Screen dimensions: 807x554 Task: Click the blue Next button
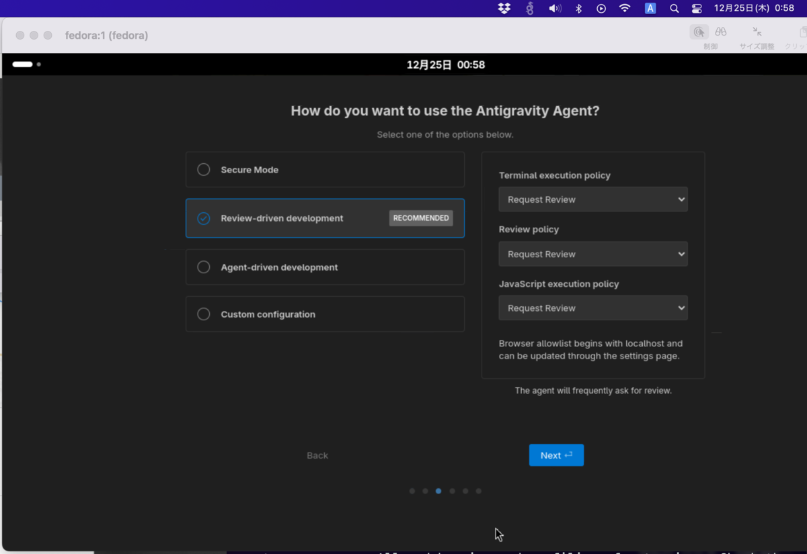point(556,455)
